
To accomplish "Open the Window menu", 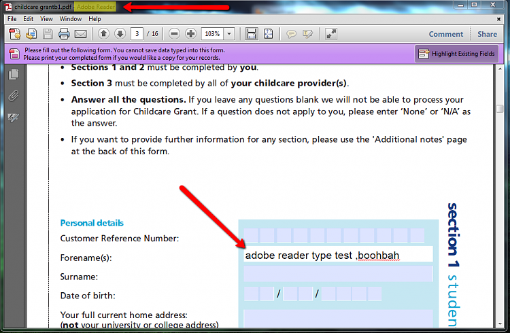I will (71, 19).
